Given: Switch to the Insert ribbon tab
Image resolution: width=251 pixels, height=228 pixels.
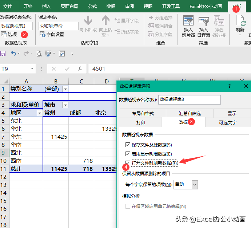Looking at the screenshot, I should pyautogui.click(x=47, y=7).
